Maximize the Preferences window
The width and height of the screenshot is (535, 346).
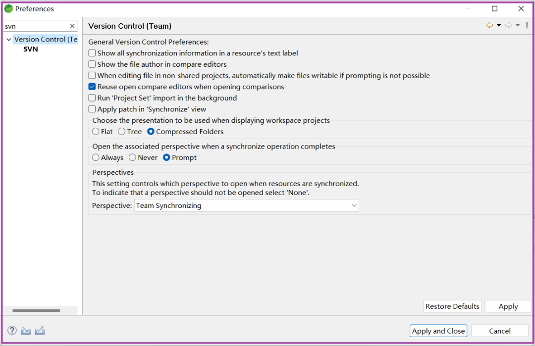[494, 8]
